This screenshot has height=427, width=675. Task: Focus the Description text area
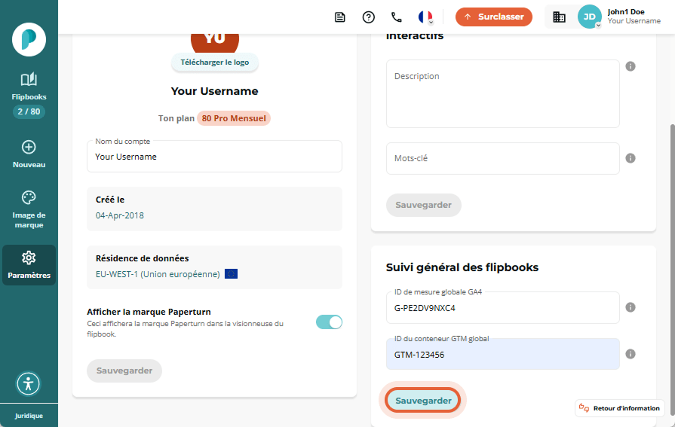[503, 93]
